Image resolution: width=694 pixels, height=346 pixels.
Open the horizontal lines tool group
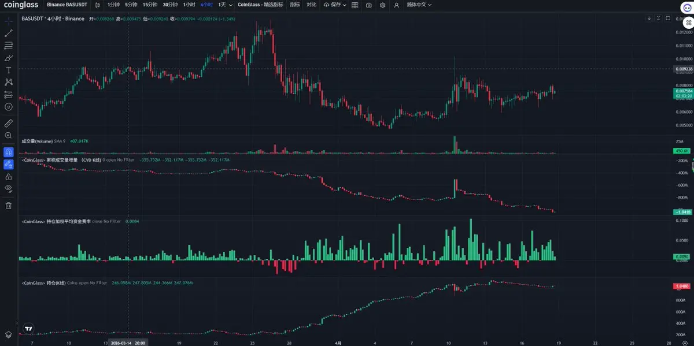[x=9, y=45]
